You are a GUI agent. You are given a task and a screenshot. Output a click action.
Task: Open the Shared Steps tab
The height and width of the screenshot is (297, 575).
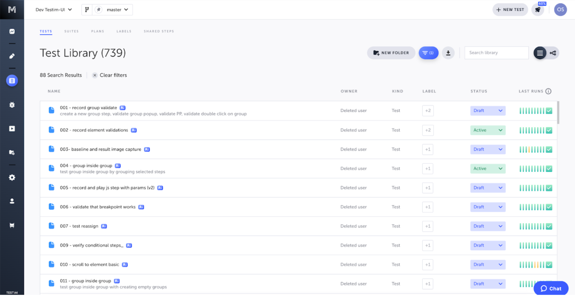click(x=159, y=31)
